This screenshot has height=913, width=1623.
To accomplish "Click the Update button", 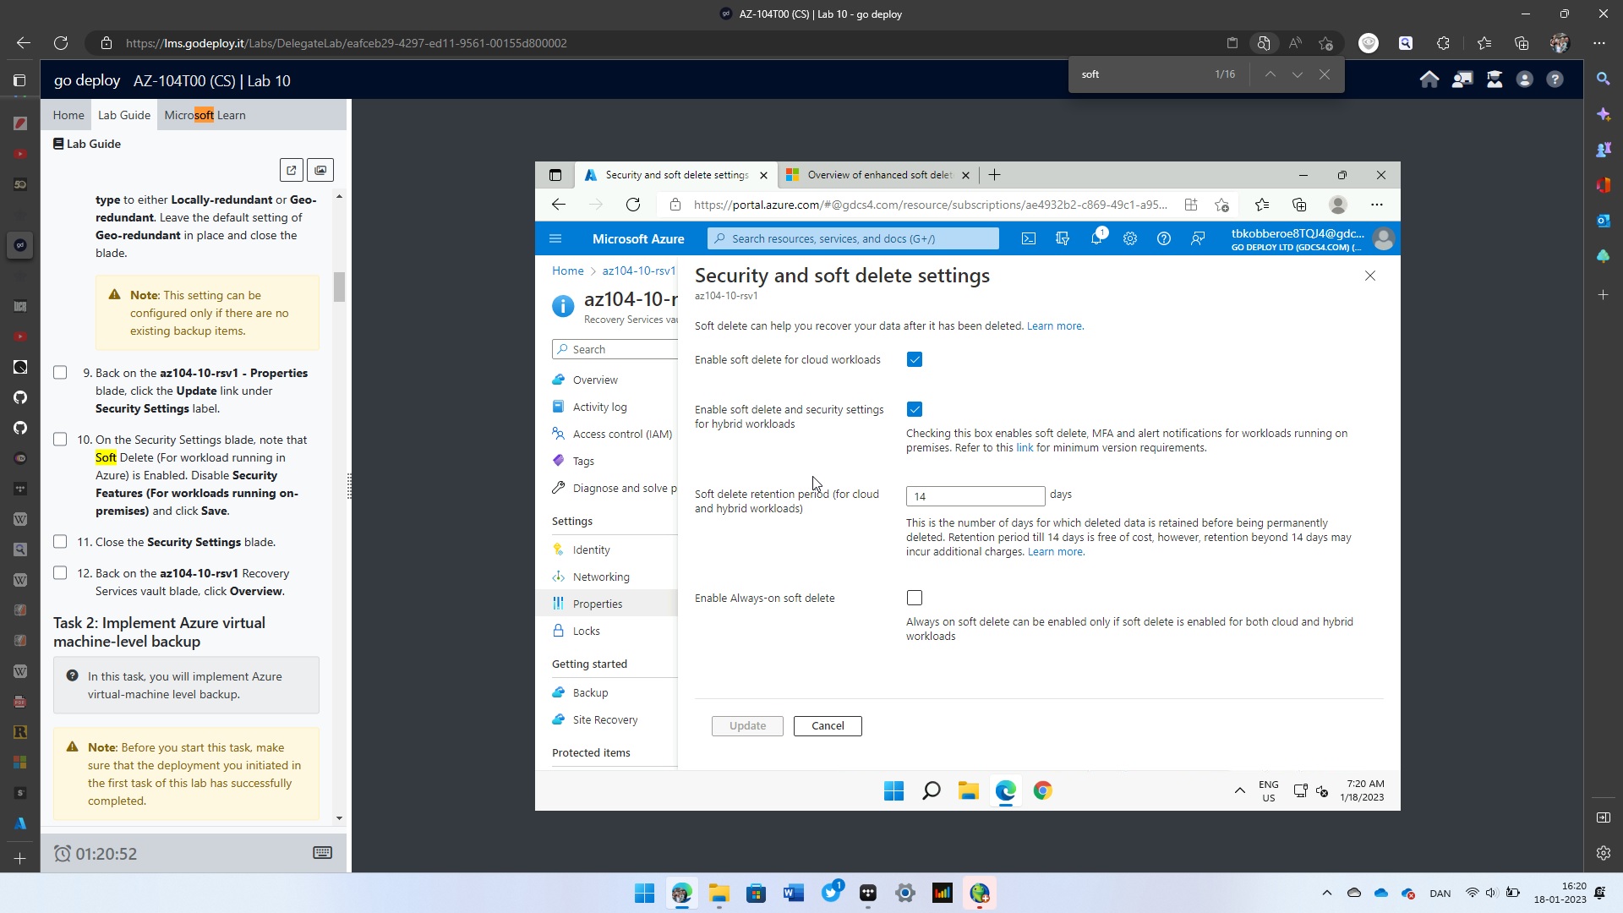I will 746,725.
